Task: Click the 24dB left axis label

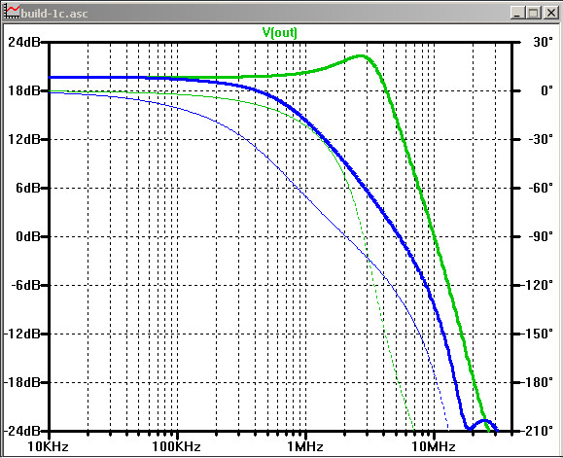Action: tap(24, 42)
